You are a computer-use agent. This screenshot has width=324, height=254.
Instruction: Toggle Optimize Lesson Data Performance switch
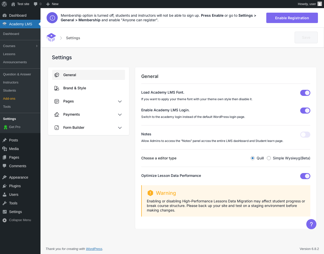pyautogui.click(x=305, y=176)
